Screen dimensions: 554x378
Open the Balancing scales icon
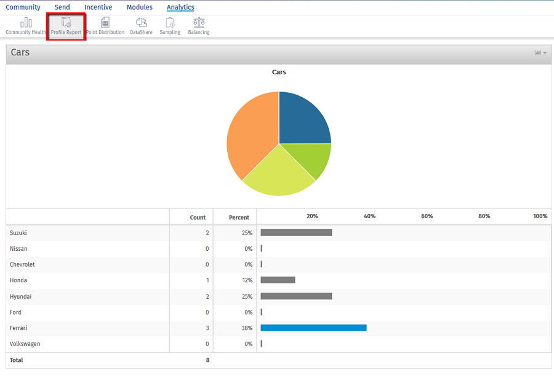[x=198, y=22]
